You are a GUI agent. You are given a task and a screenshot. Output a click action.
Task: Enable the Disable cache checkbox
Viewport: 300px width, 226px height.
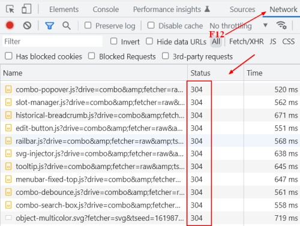coord(151,25)
